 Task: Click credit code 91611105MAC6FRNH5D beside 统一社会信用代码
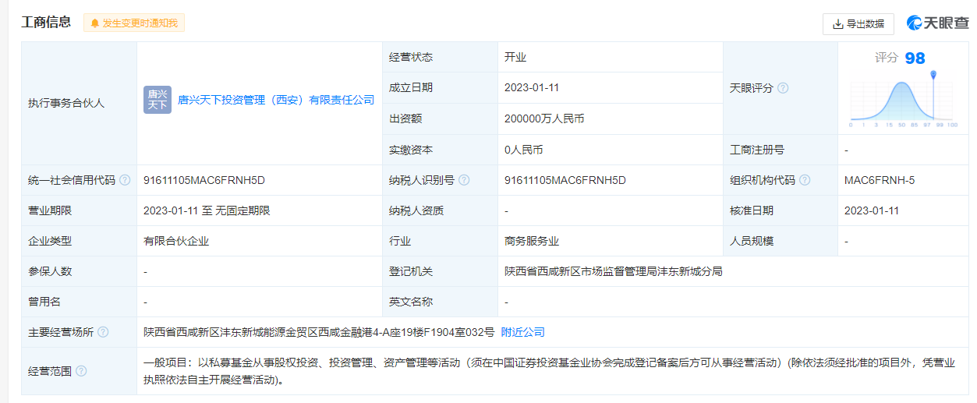click(204, 180)
